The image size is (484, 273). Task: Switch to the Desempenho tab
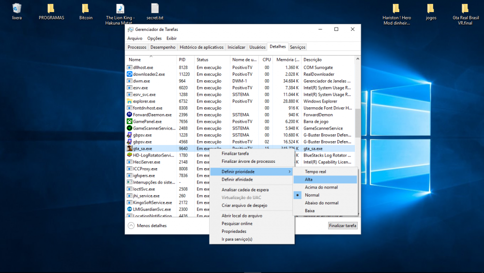[x=163, y=47]
